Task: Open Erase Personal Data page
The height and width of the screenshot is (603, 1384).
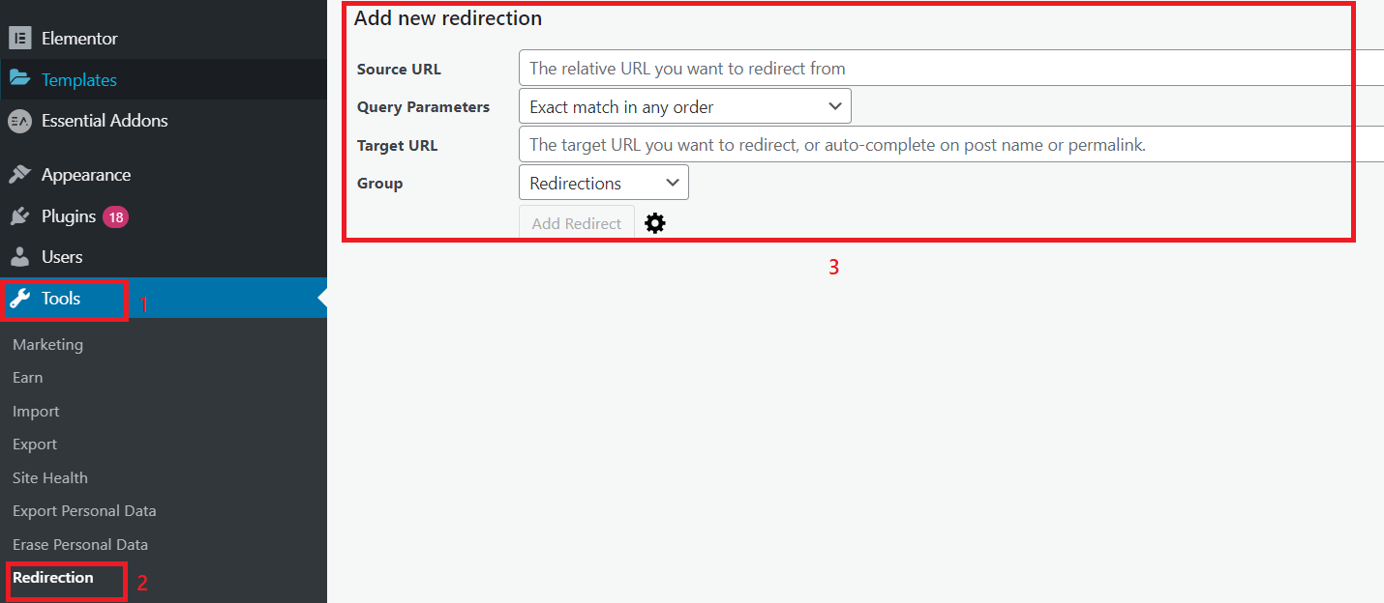Action: 80,544
